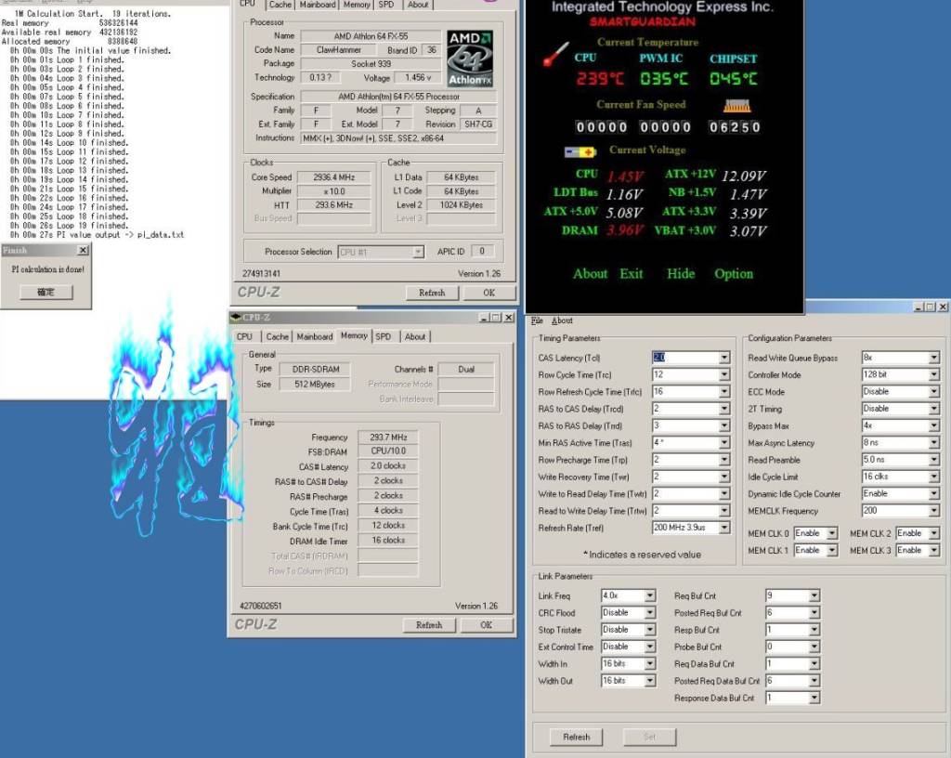Screen dimensions: 951x758
Task: Expand the MEM CLK 2 dropdown
Action: click(x=934, y=533)
